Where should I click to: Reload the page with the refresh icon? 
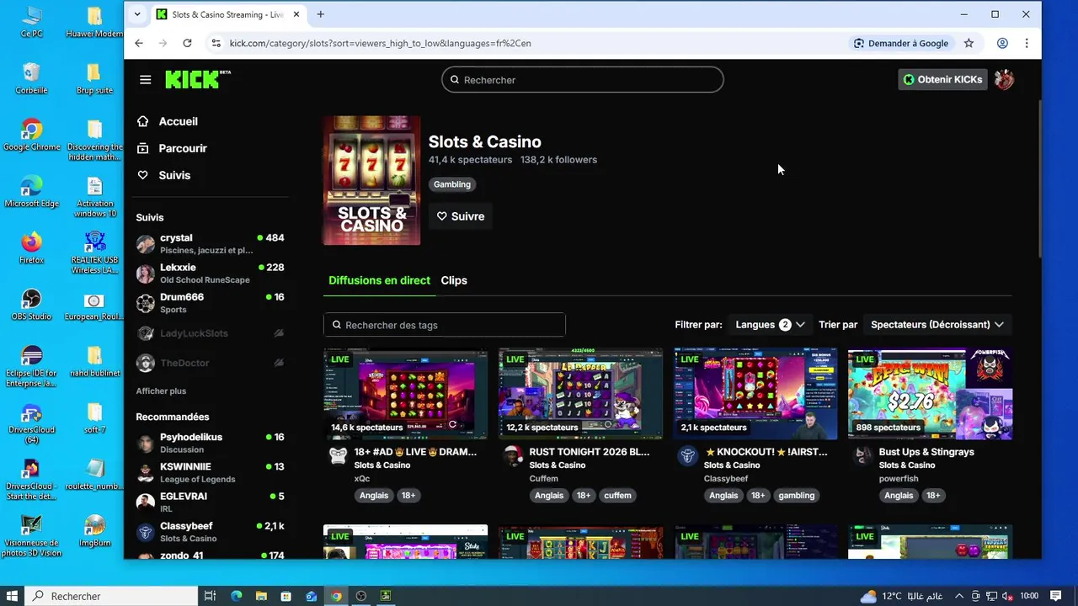tap(187, 43)
